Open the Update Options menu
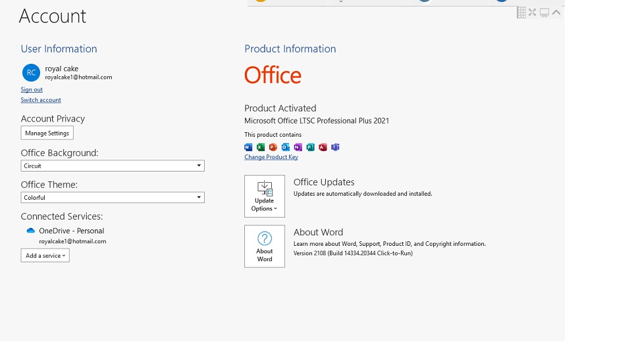This screenshot has height=355, width=632. pyautogui.click(x=265, y=197)
